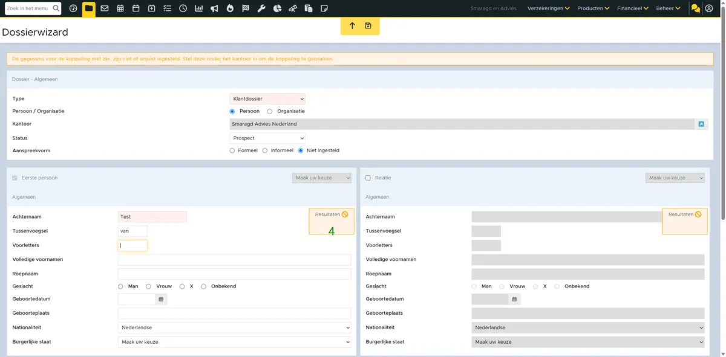Select the Organisatie radio button
Image resolution: width=726 pixels, height=357 pixels.
point(270,111)
